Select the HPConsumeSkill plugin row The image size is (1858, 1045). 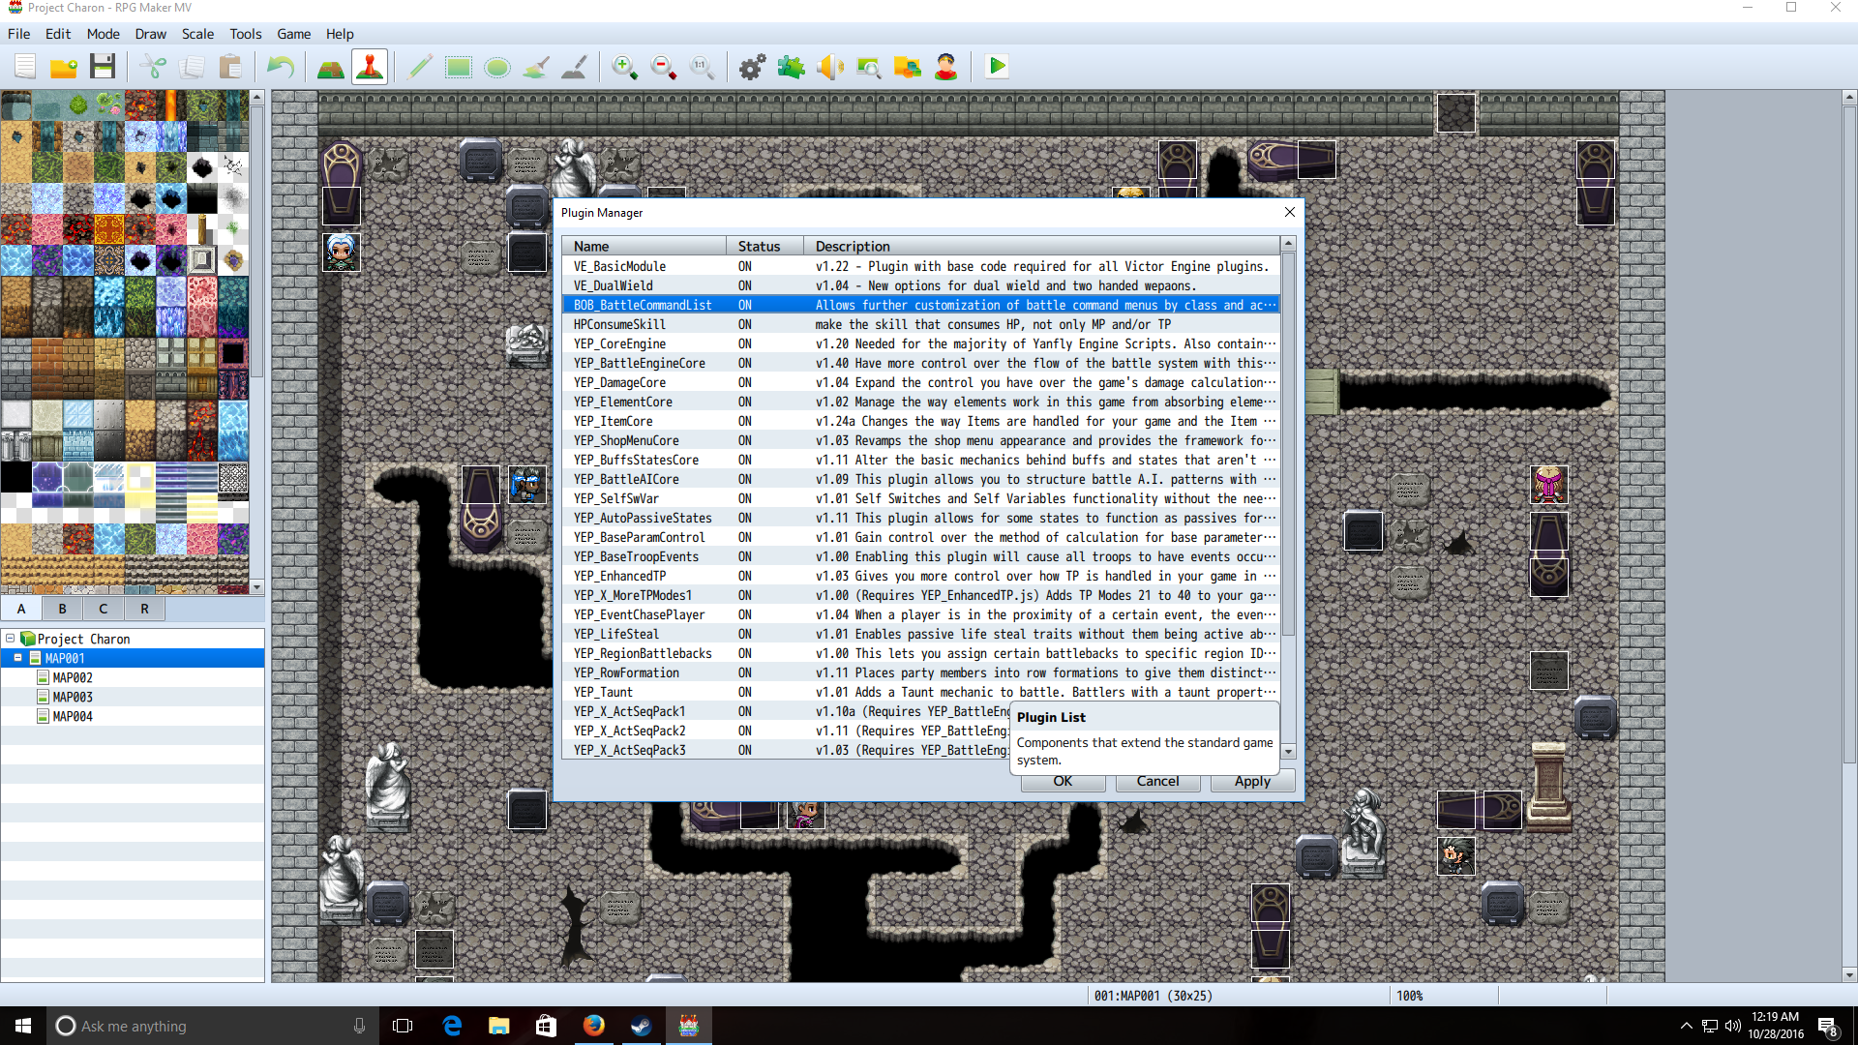point(921,324)
